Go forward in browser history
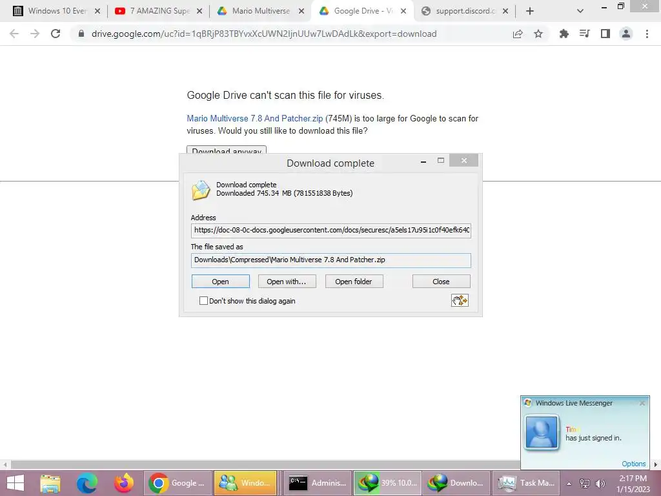This screenshot has height=496, width=661. tap(35, 34)
